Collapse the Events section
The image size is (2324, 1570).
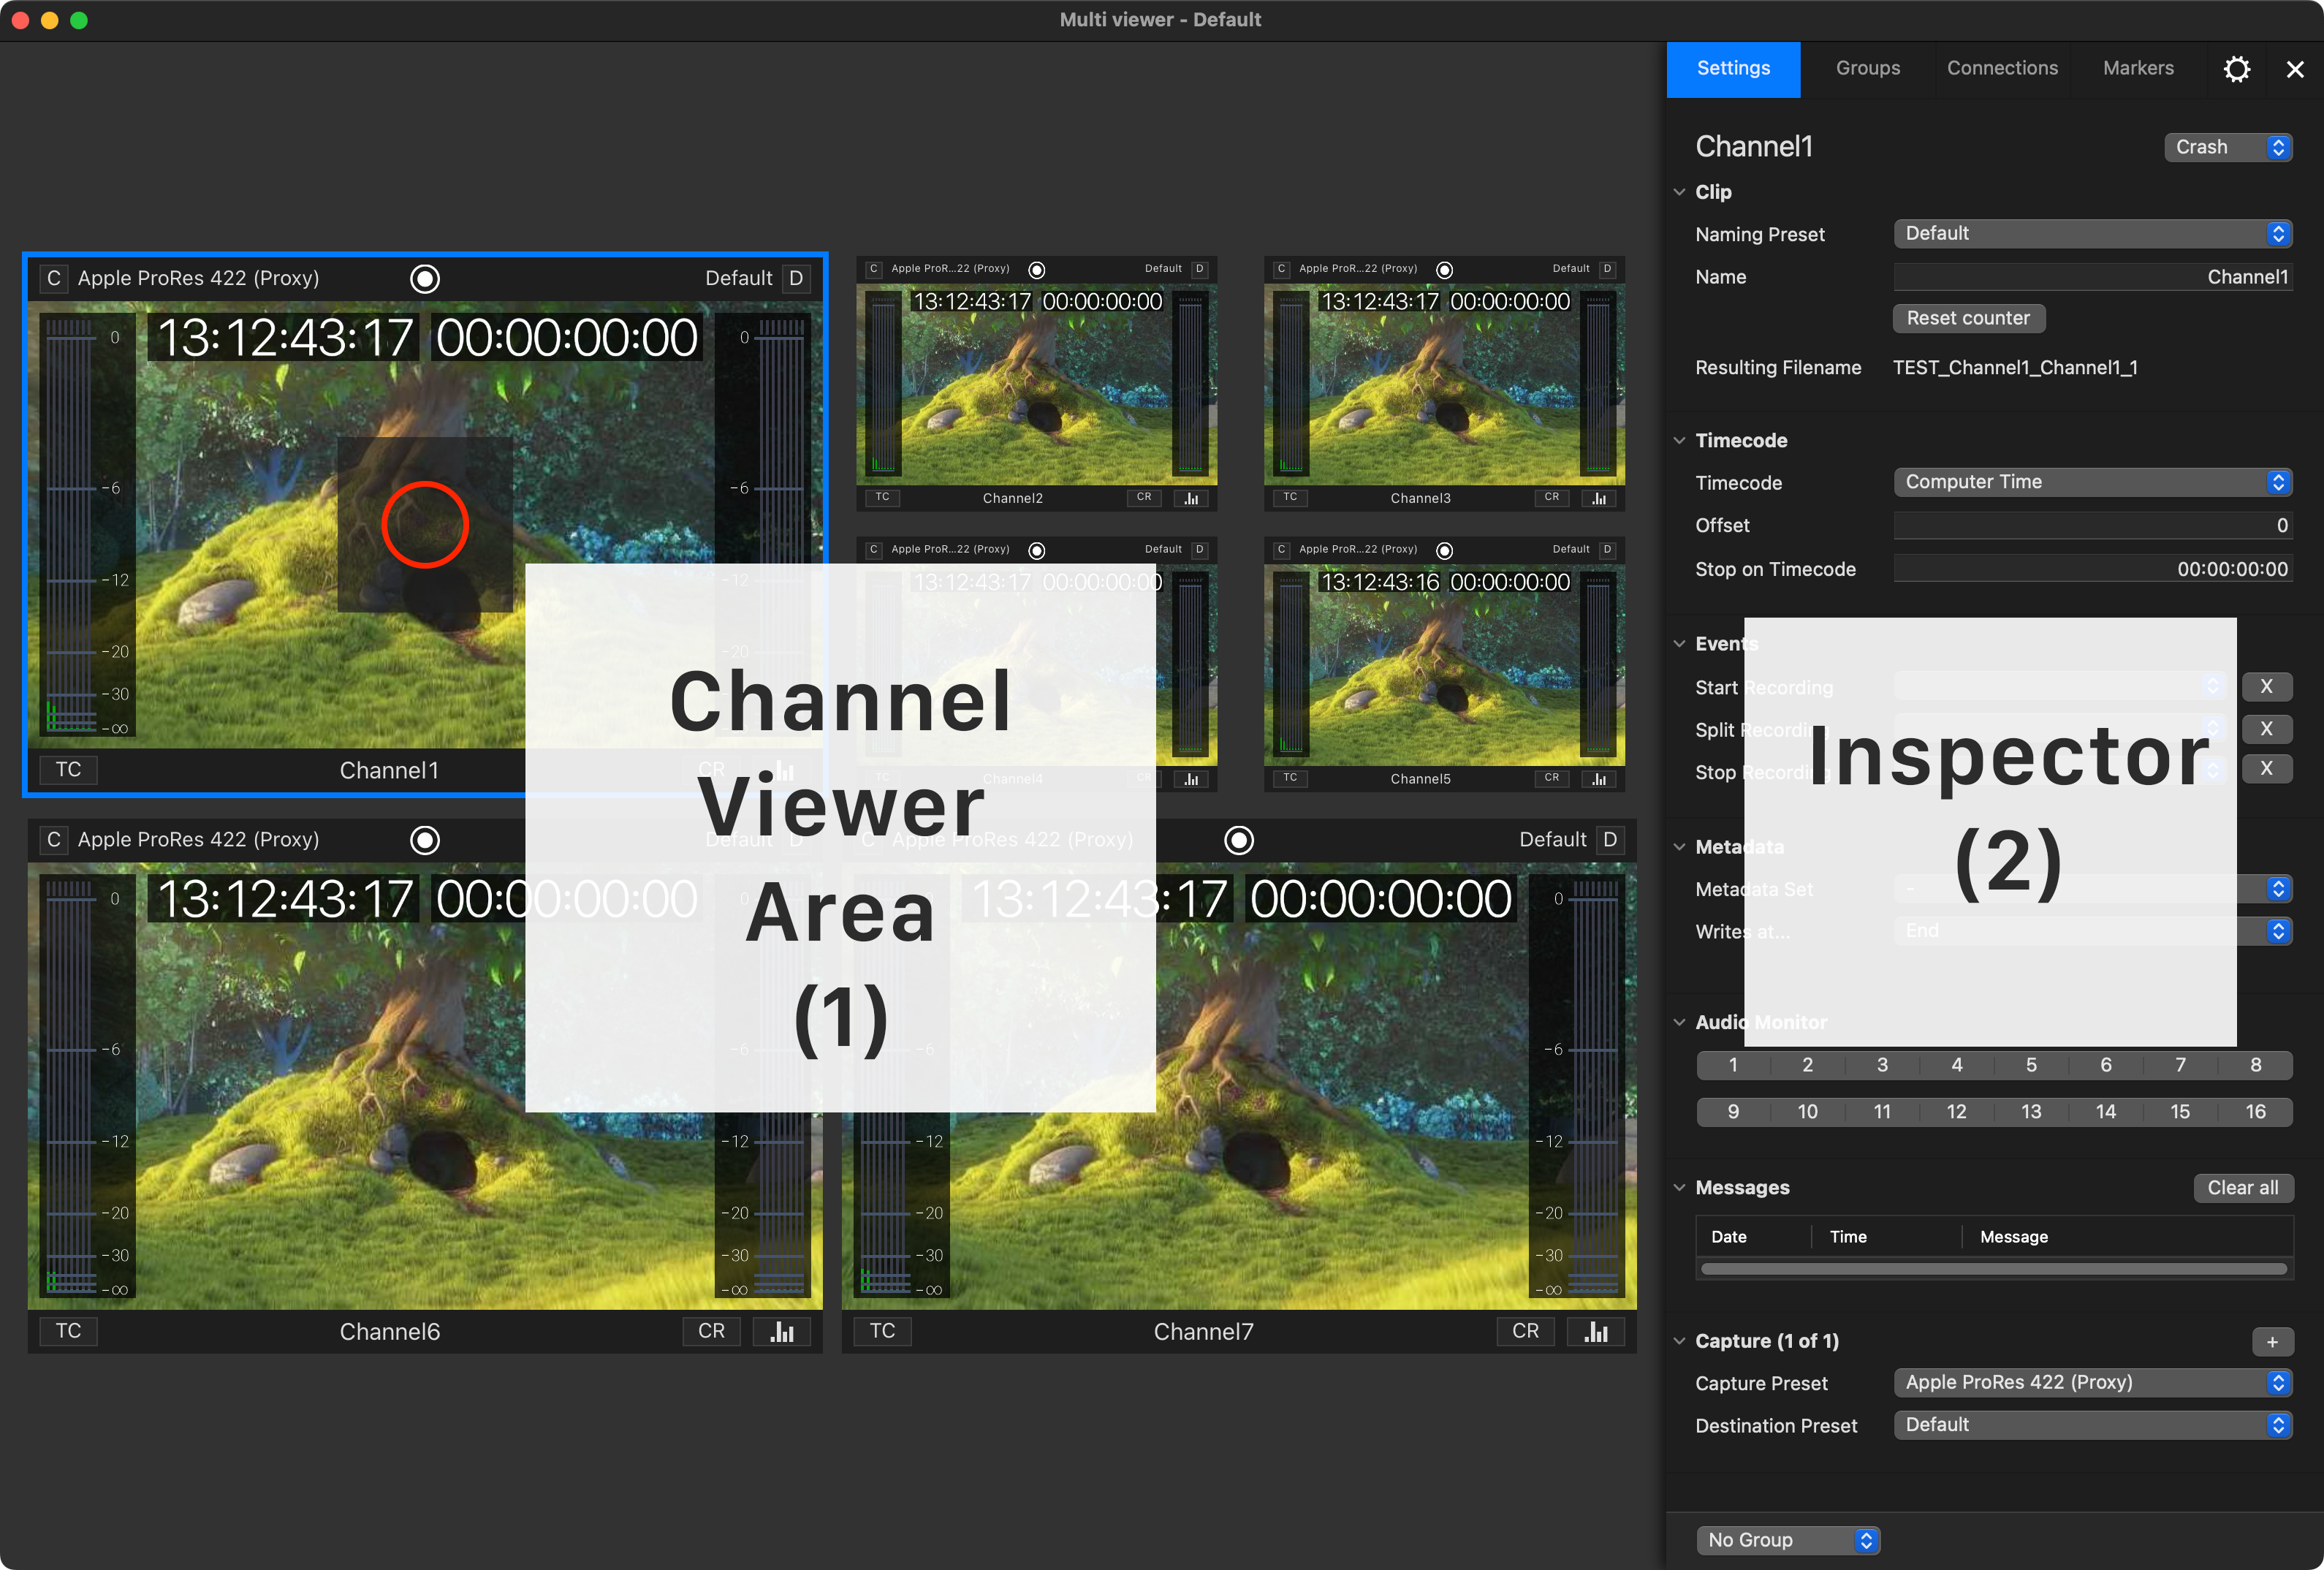click(x=1680, y=644)
